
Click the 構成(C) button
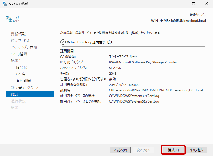tap(173, 150)
